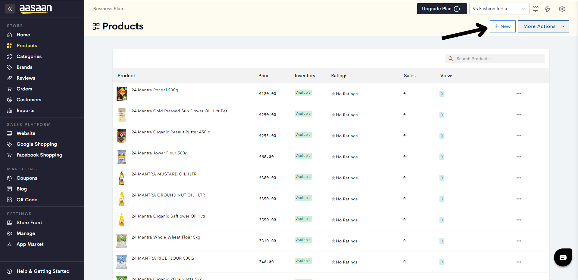This screenshot has height=280, width=578.
Task: Click the Manage gear icon in sidebar
Action: [9, 233]
